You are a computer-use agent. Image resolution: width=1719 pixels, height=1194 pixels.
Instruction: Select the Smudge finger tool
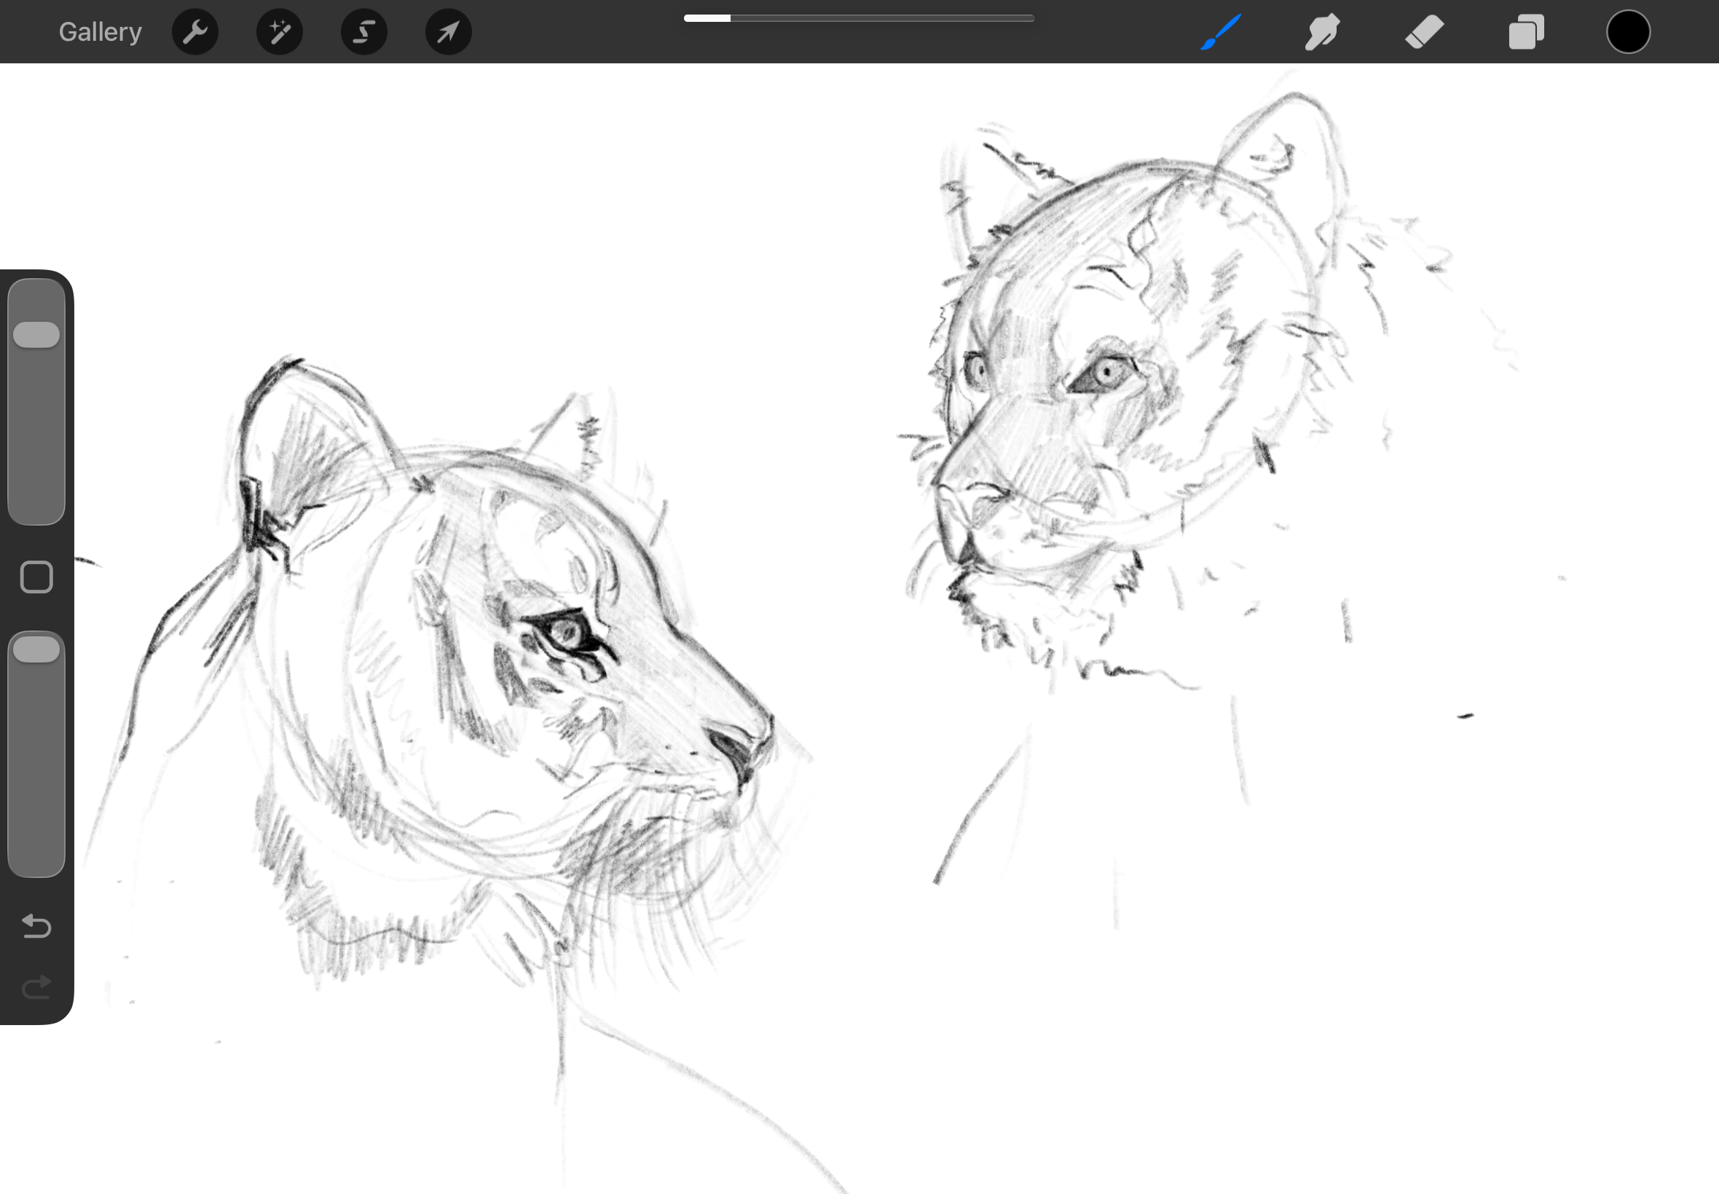coord(1322,32)
